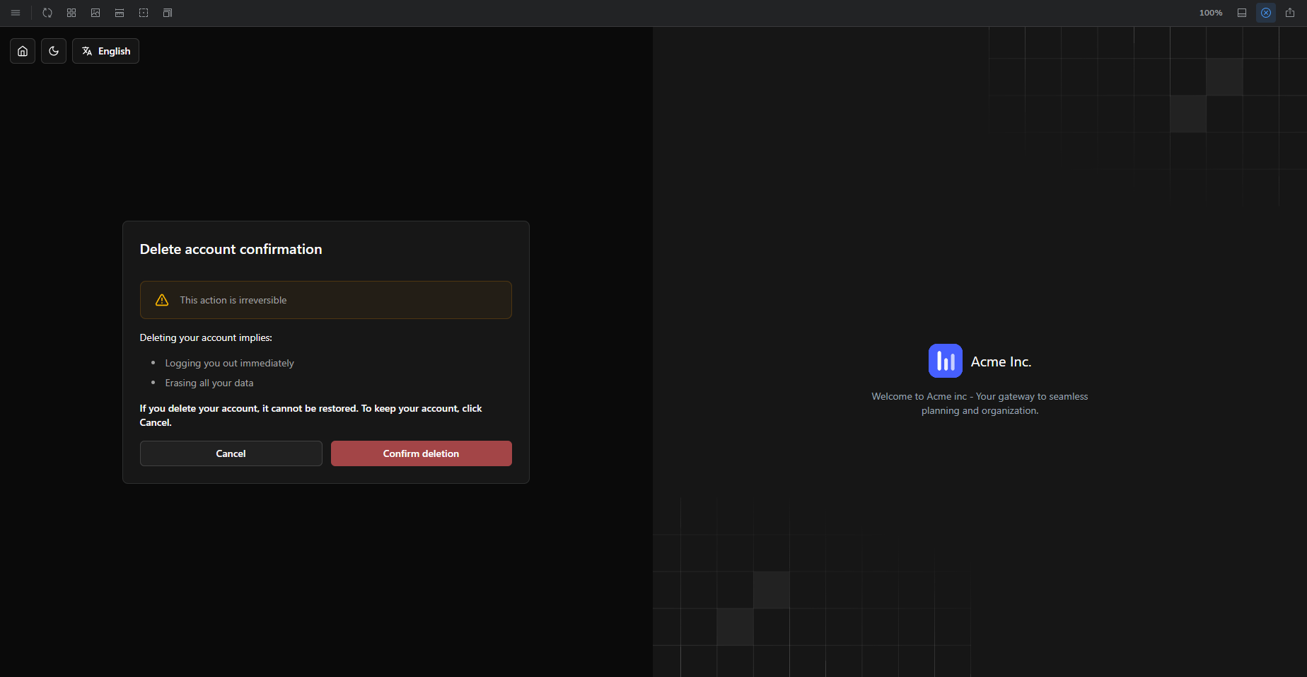Image resolution: width=1307 pixels, height=677 pixels.
Task: Click the warning triangle icon in the alert
Action: click(162, 300)
